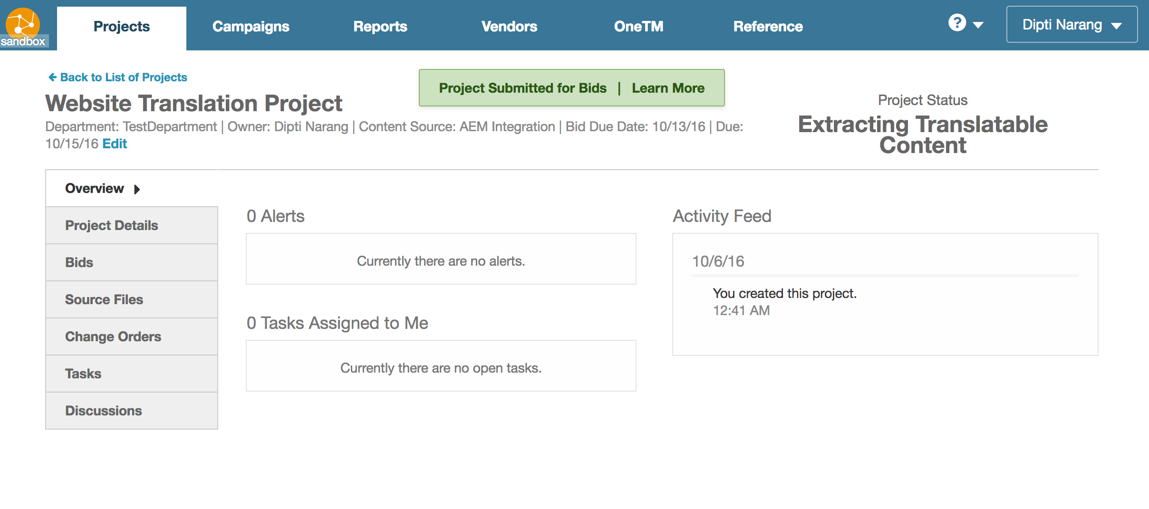
Task: View Change Orders in the sidebar
Action: pyautogui.click(x=113, y=336)
